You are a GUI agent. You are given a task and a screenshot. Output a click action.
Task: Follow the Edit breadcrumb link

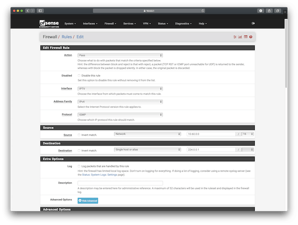click(80, 37)
